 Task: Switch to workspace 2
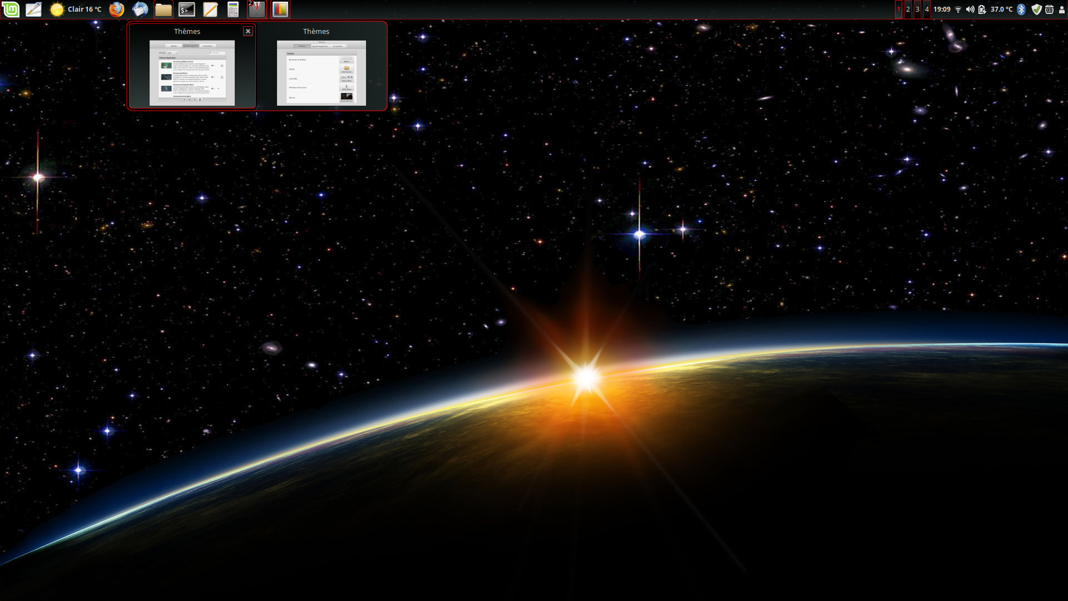tap(908, 9)
